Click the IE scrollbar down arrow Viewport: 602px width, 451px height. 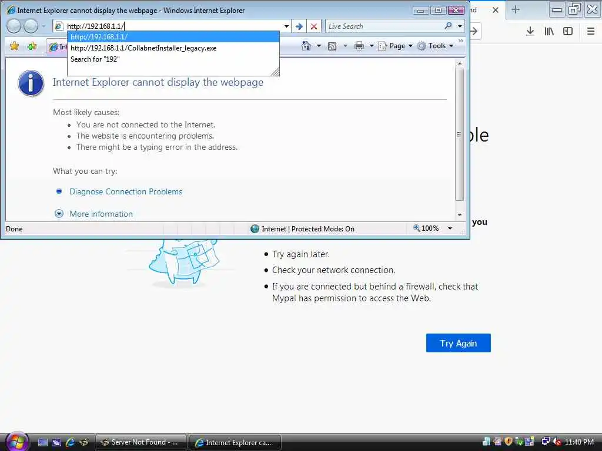460,215
